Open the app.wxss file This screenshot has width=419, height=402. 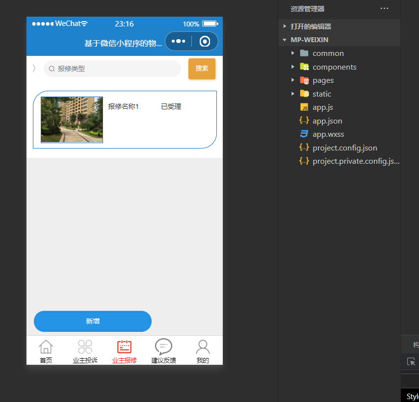[328, 134]
